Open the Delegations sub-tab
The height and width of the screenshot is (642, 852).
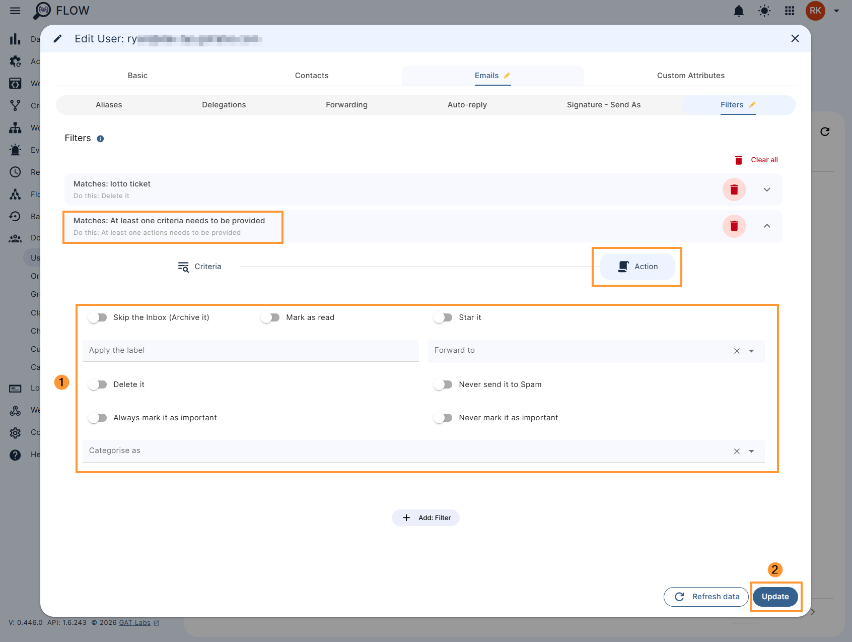tap(224, 105)
